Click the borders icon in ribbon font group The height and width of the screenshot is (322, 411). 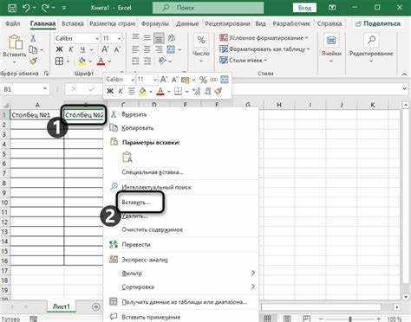(59, 61)
